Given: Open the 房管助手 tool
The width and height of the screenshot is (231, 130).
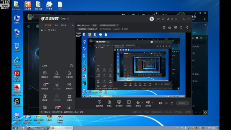Looking at the screenshot, I should click(x=57, y=75).
